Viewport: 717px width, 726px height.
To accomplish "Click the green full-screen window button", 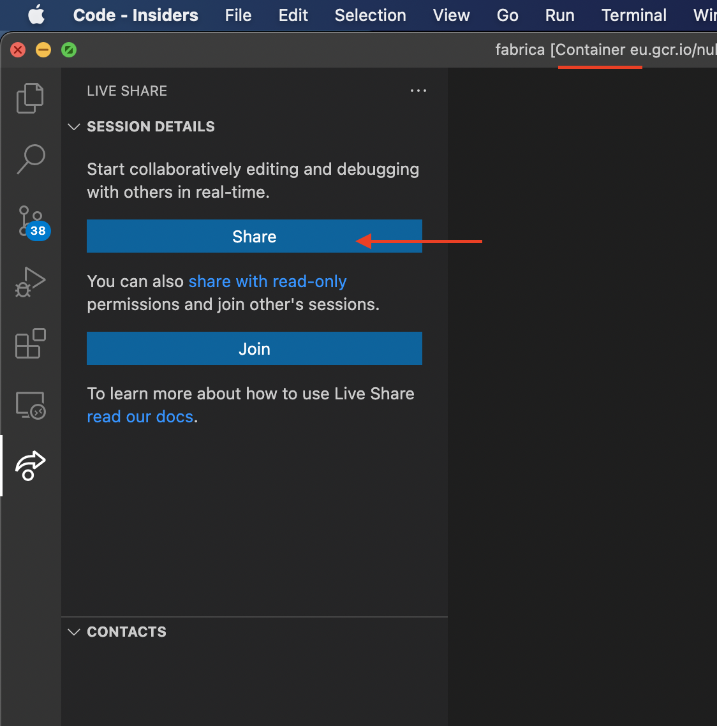I will (x=69, y=50).
